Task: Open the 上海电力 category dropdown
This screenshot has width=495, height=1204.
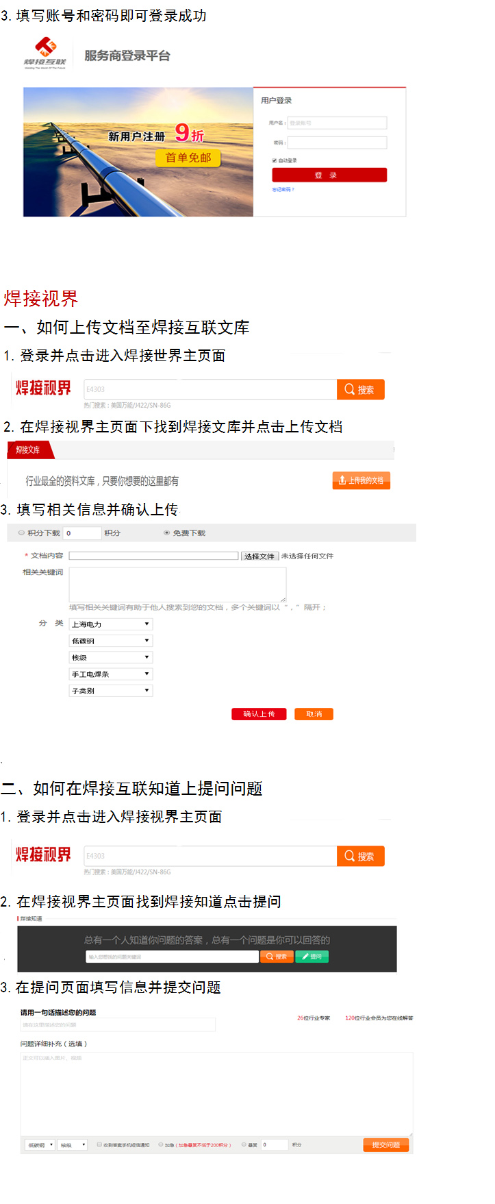Action: pos(111,624)
